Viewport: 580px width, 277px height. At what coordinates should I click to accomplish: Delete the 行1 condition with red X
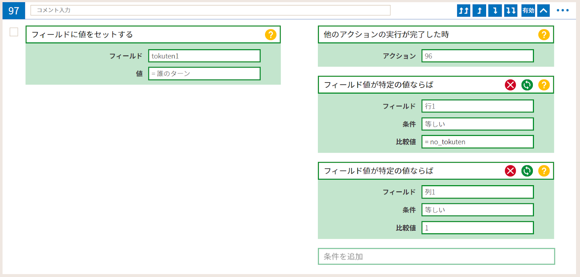[510, 85]
